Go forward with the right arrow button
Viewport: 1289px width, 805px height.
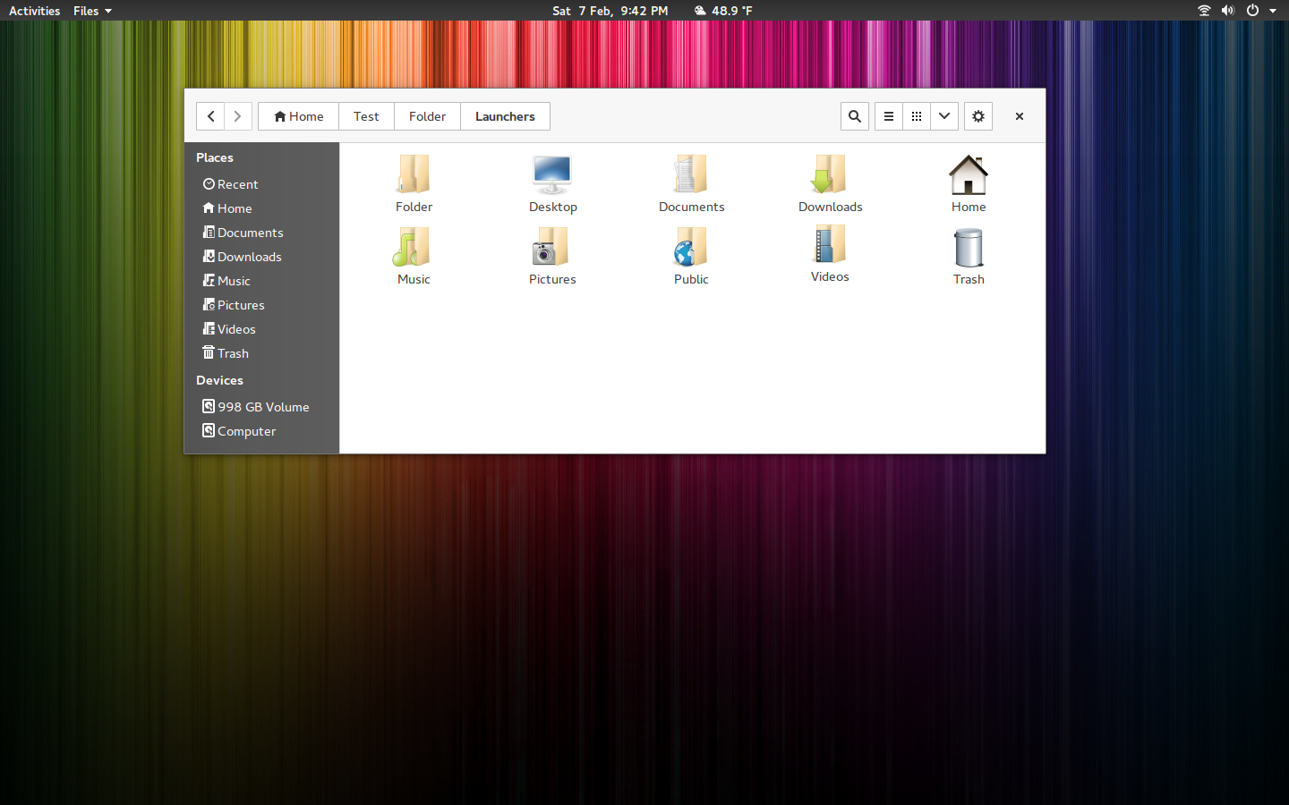click(x=237, y=116)
